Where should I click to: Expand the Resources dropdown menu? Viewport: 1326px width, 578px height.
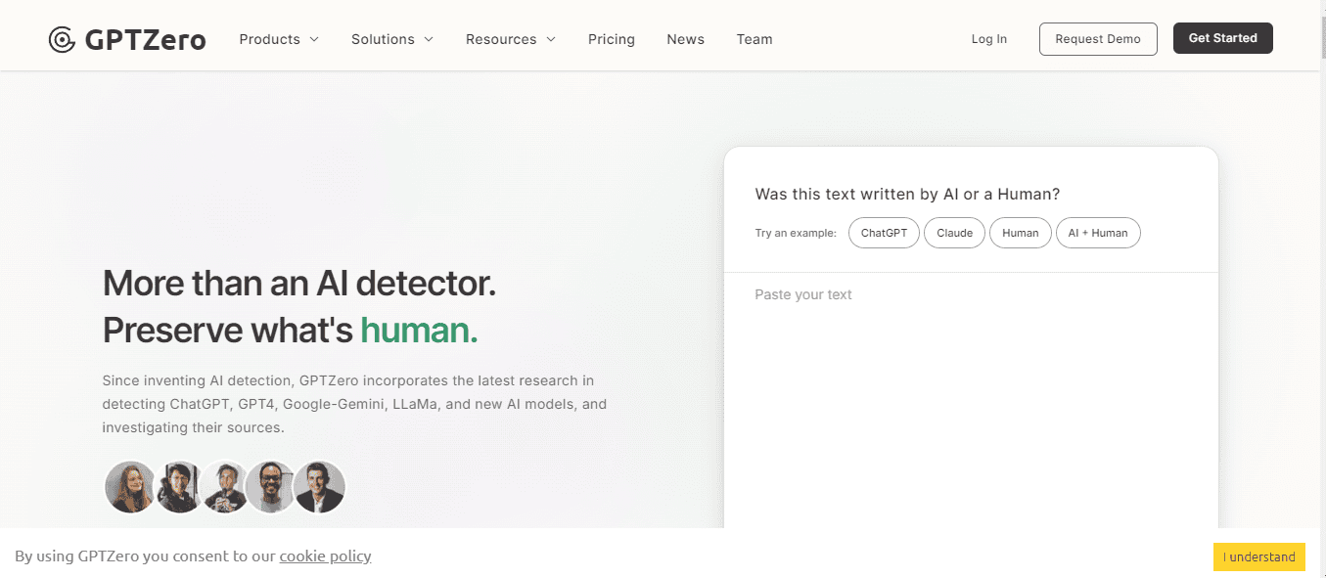[510, 39]
